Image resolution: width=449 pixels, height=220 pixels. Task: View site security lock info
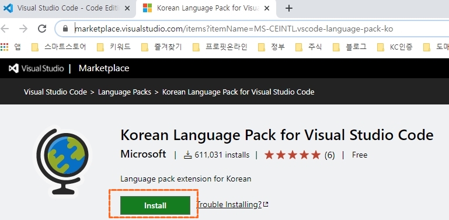65,29
